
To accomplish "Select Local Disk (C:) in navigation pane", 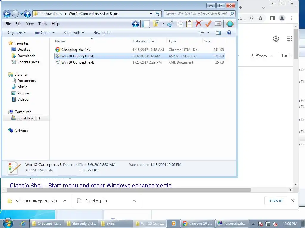I will tap(26, 118).
